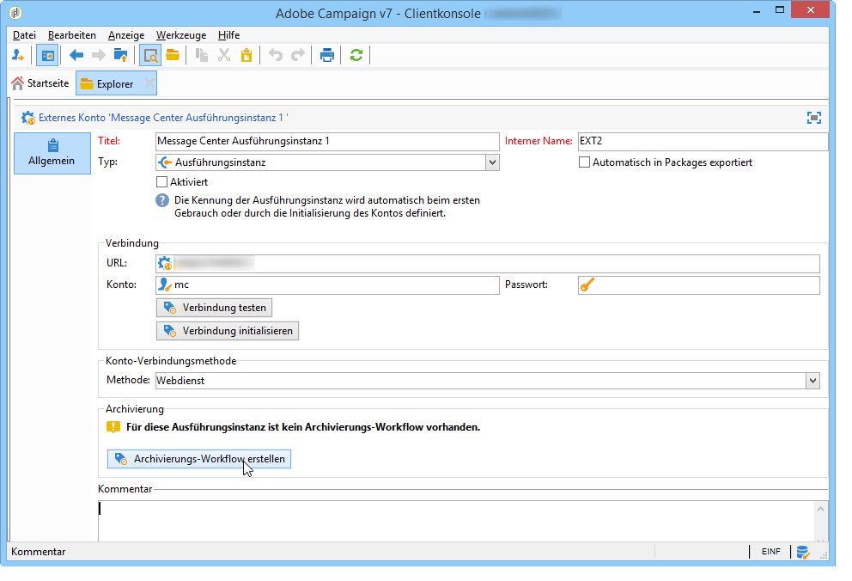The image size is (852, 581).
Task: Click the yellow warning icon under Archivierung
Action: [113, 427]
